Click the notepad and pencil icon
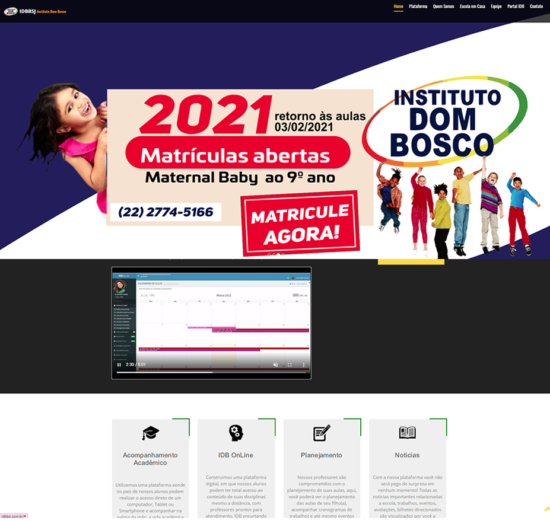550x521 pixels. click(322, 433)
